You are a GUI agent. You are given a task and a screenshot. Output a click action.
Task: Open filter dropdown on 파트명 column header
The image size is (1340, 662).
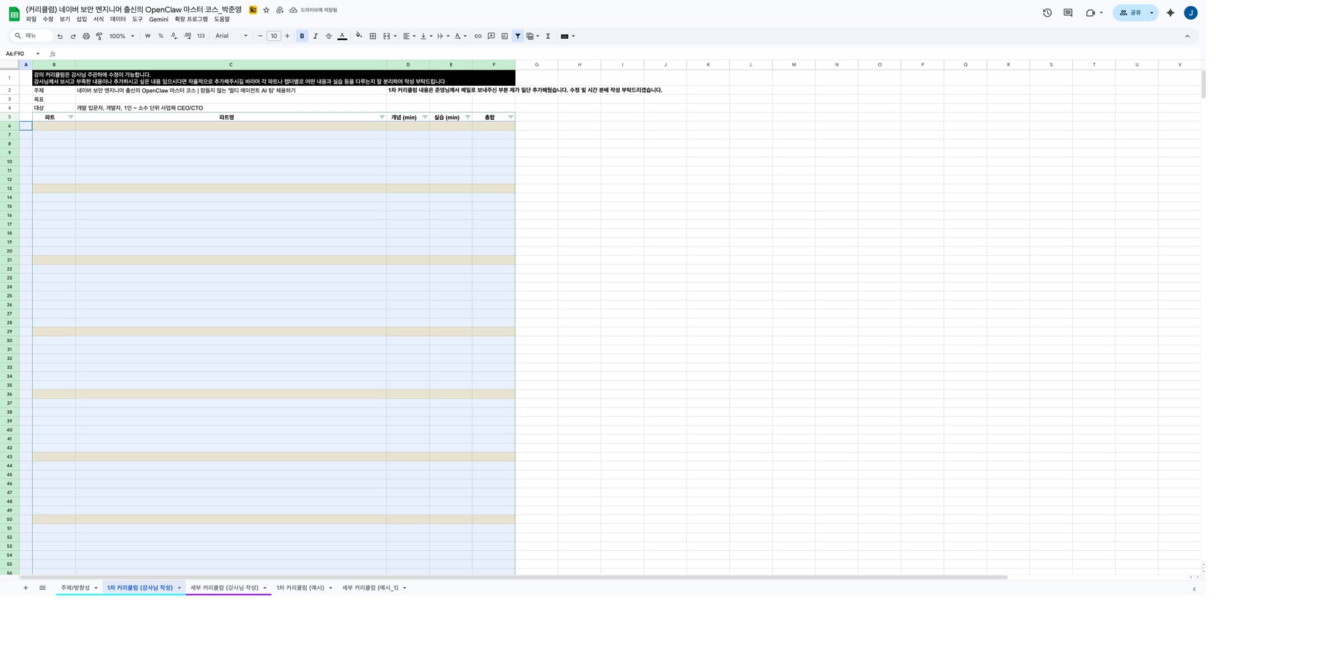tap(382, 117)
